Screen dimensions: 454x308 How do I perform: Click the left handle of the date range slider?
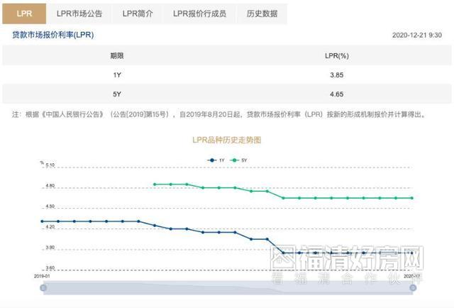pos(43,287)
